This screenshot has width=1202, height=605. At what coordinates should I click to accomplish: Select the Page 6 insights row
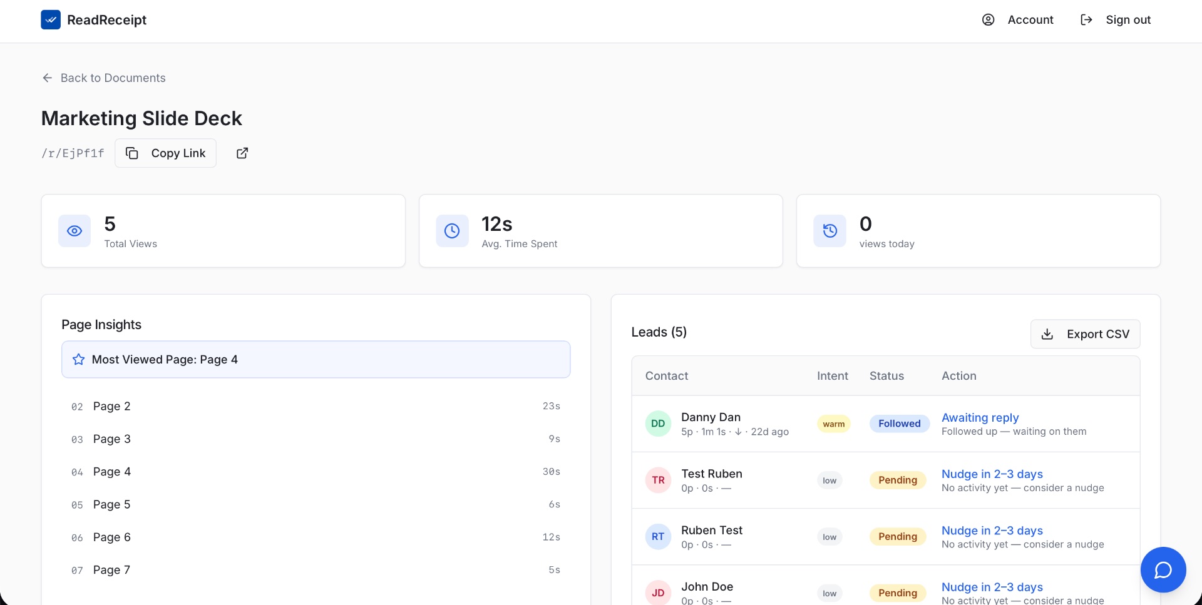316,537
